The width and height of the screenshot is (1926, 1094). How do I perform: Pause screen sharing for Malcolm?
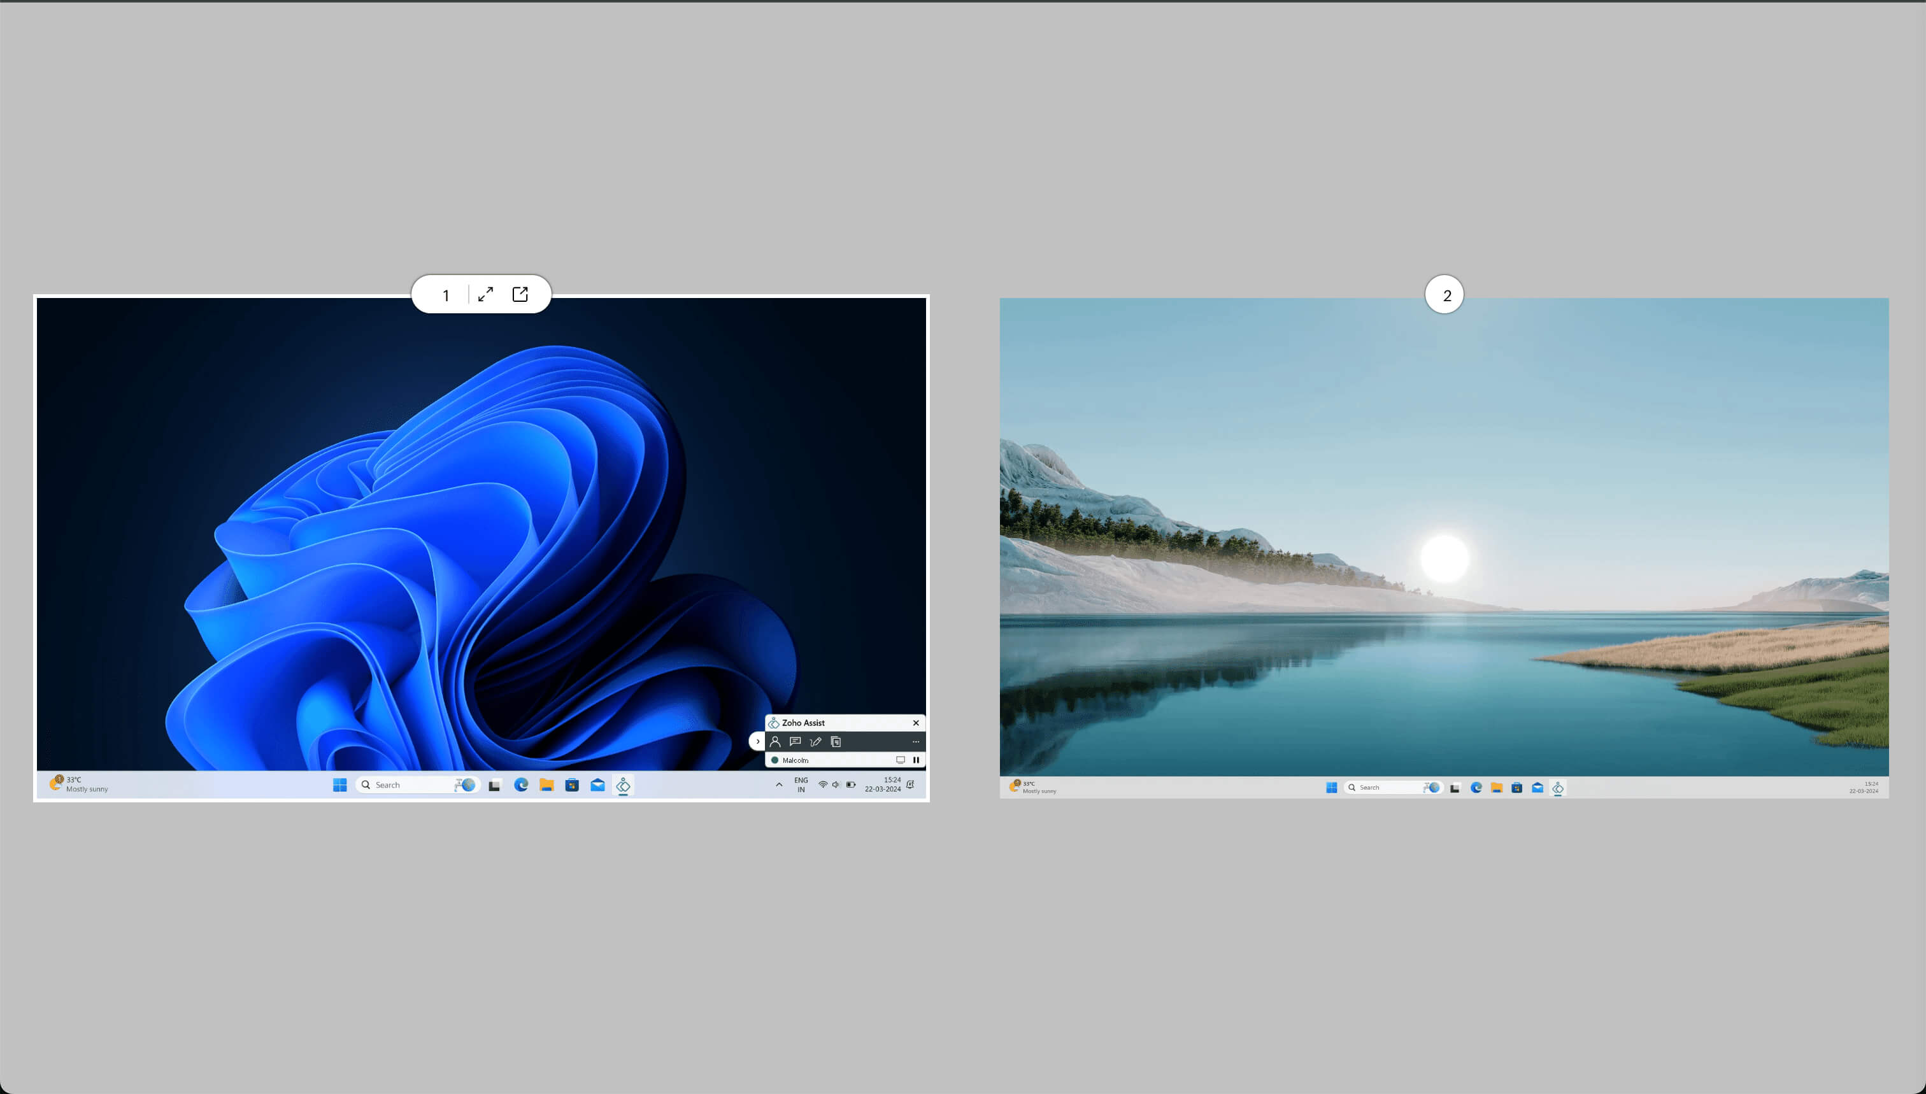tap(916, 760)
